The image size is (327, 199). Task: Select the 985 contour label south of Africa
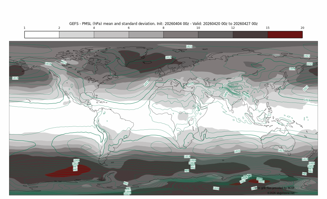coord(187,171)
